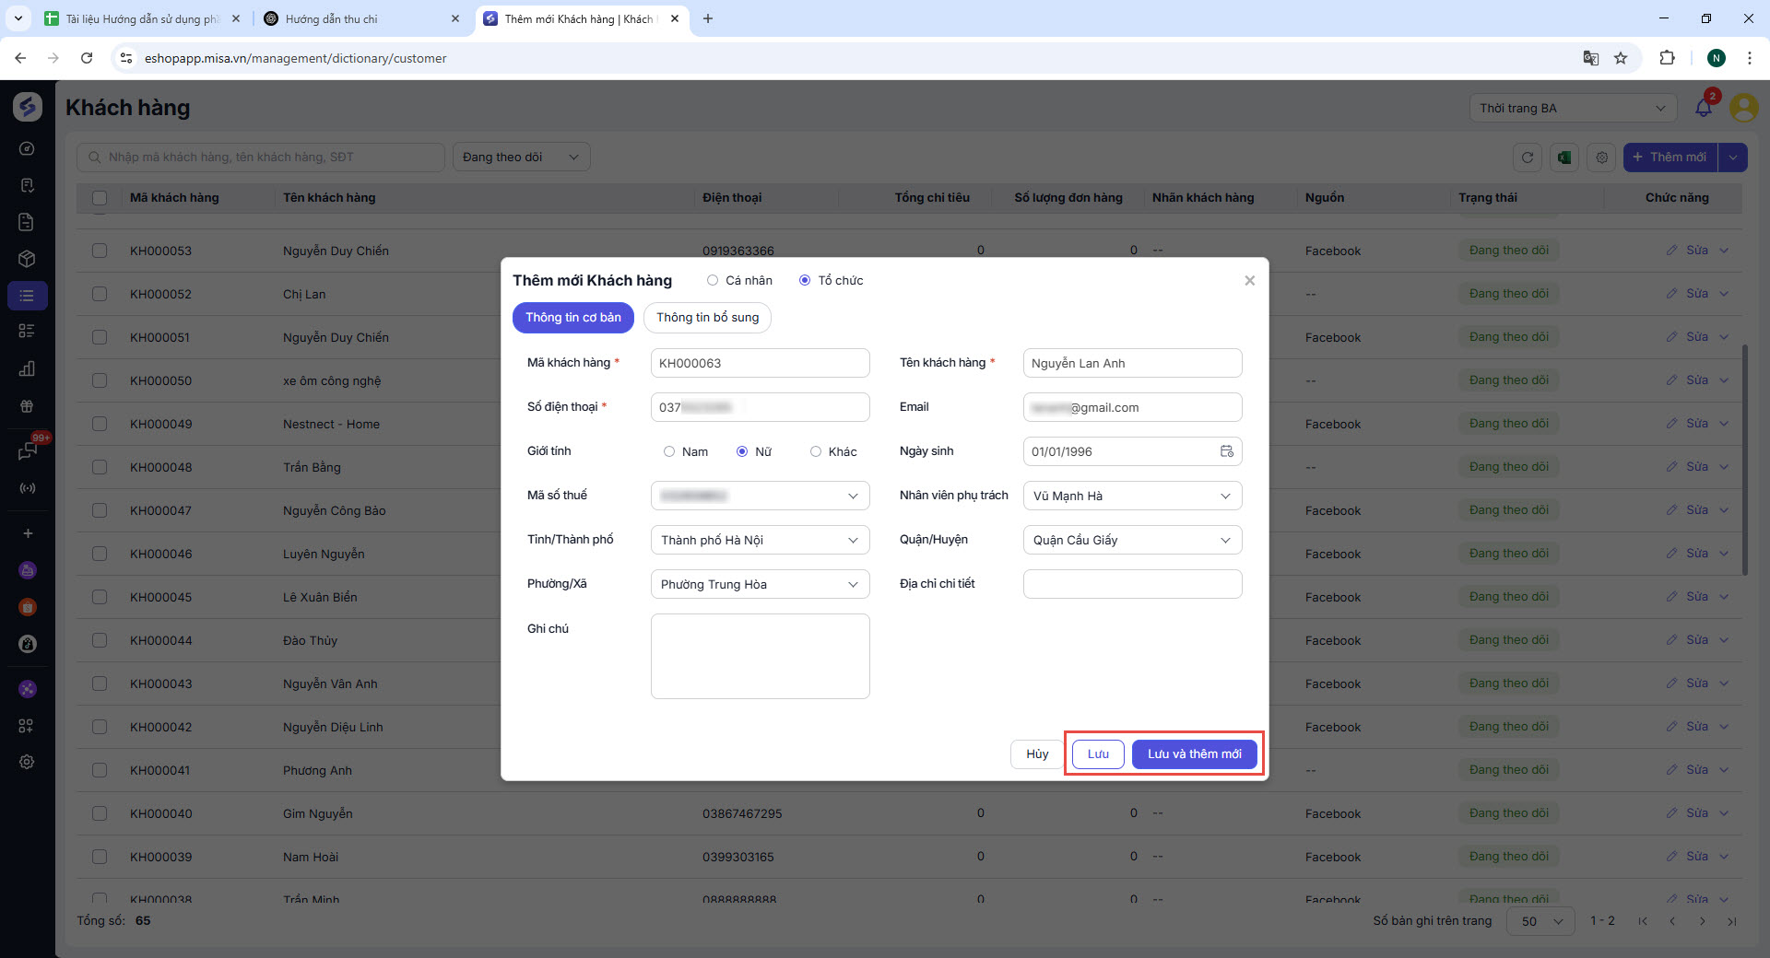Close the Thêm mới Khách hàng dialog
The height and width of the screenshot is (958, 1770).
(1249, 281)
